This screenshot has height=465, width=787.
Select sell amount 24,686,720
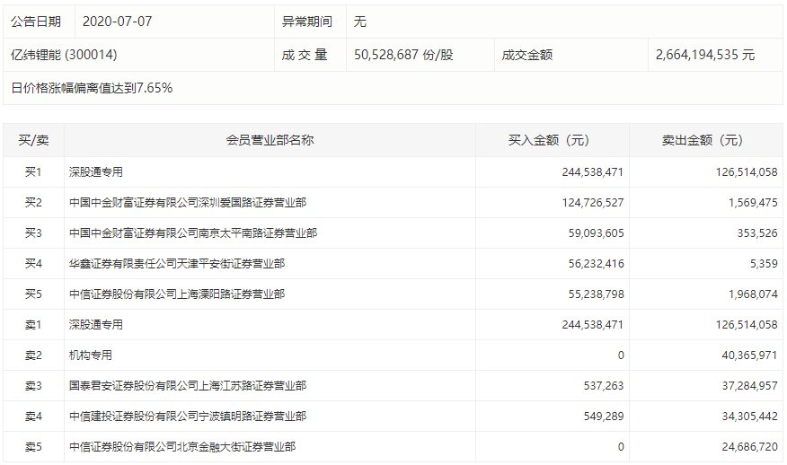(749, 447)
